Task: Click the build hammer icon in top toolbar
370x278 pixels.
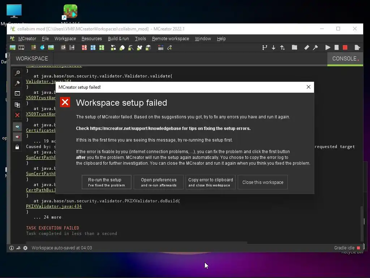Action: 315,47
